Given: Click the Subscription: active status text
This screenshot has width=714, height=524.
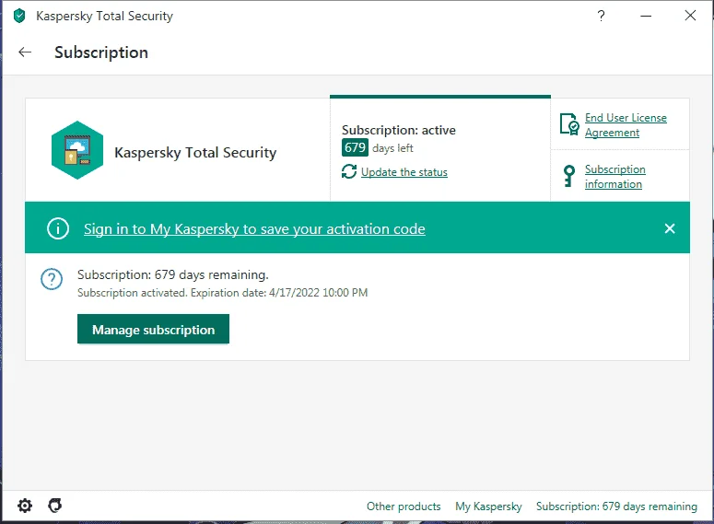Looking at the screenshot, I should click(x=399, y=130).
